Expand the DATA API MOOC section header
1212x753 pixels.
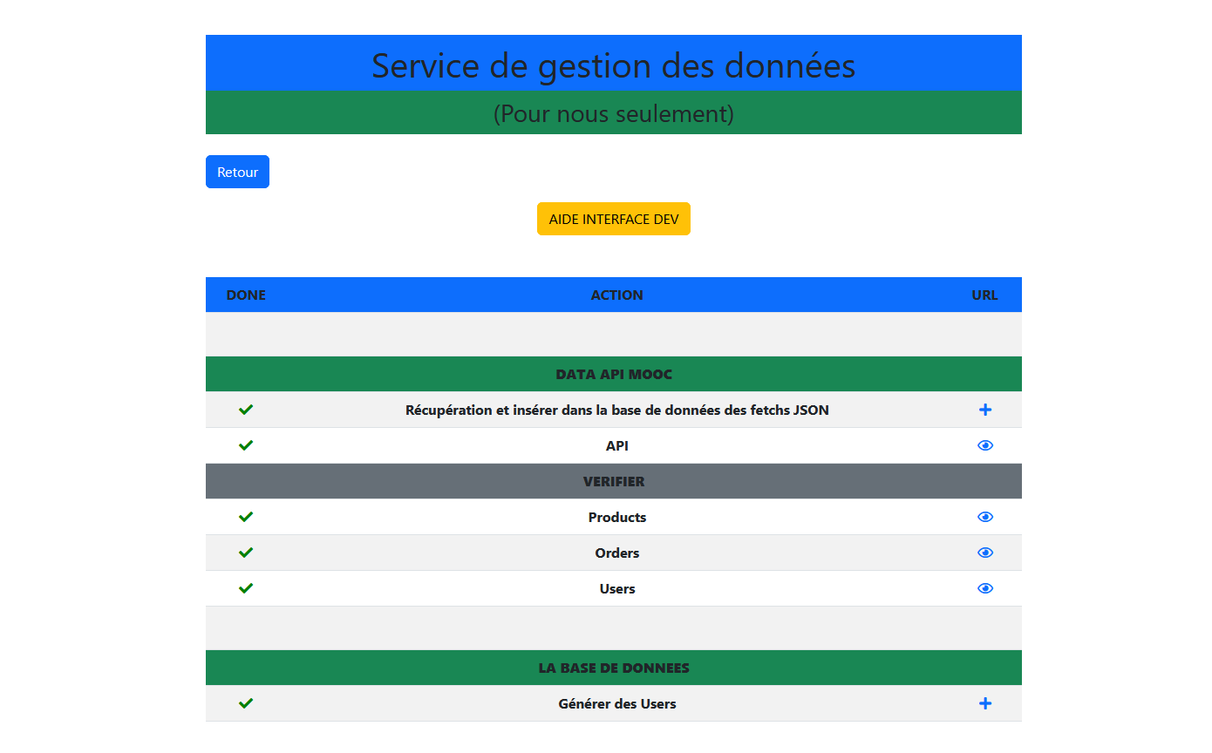click(613, 374)
